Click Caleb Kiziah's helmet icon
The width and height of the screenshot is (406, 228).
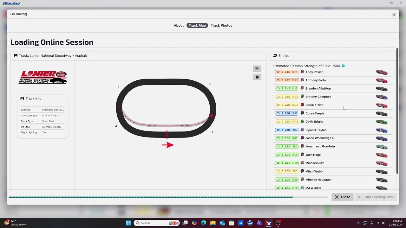click(x=302, y=105)
